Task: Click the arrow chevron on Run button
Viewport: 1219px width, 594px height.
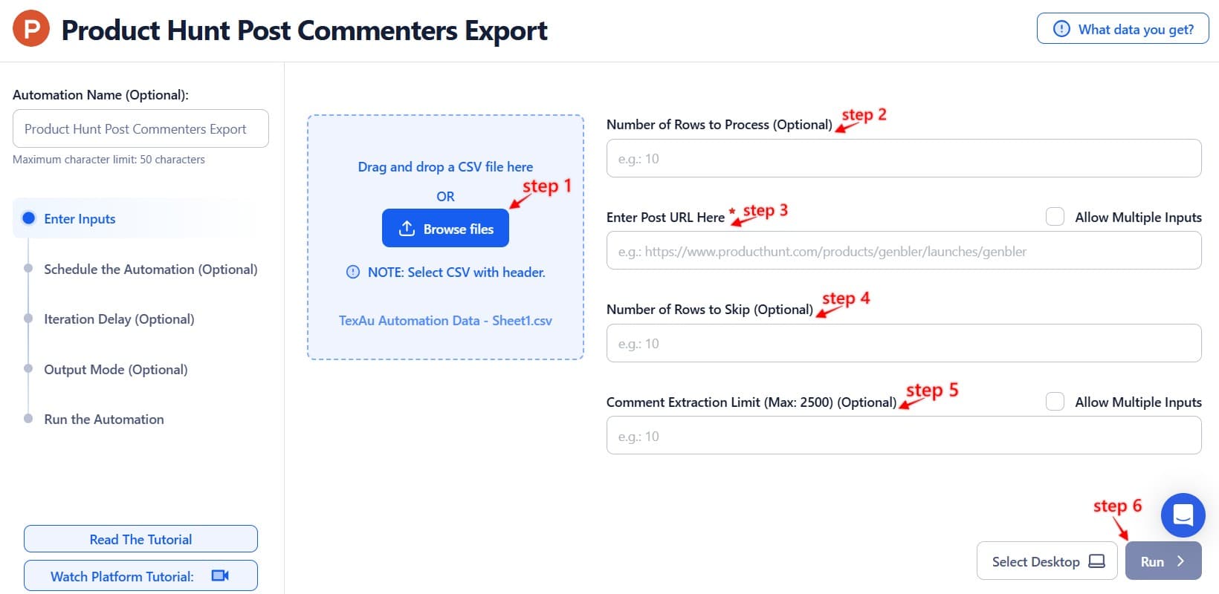Action: [x=1180, y=561]
